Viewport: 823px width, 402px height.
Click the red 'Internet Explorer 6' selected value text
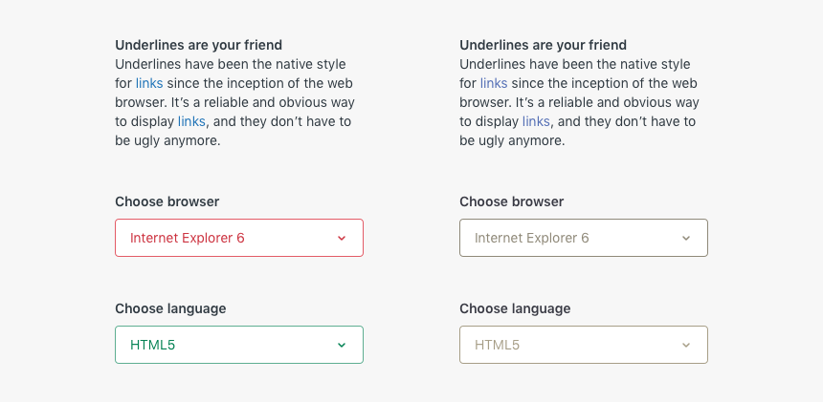[188, 238]
